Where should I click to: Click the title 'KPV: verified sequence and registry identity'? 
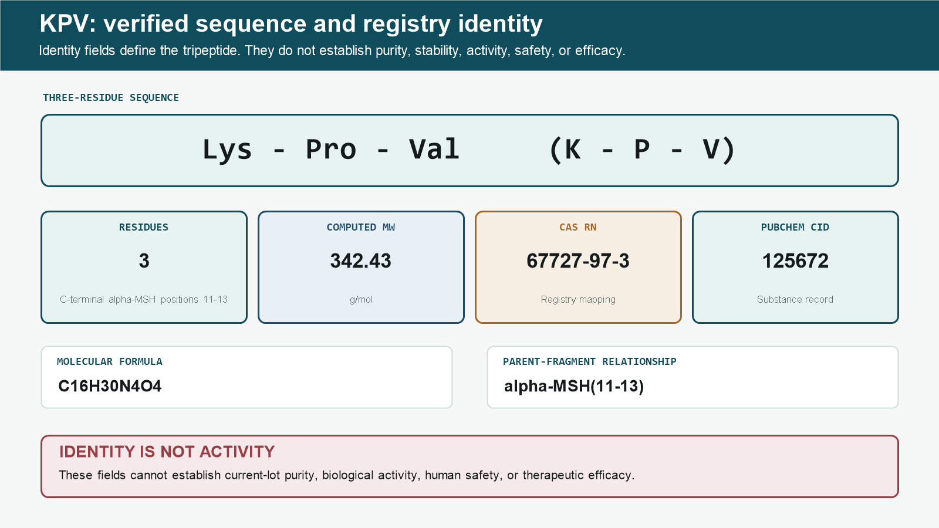(291, 24)
